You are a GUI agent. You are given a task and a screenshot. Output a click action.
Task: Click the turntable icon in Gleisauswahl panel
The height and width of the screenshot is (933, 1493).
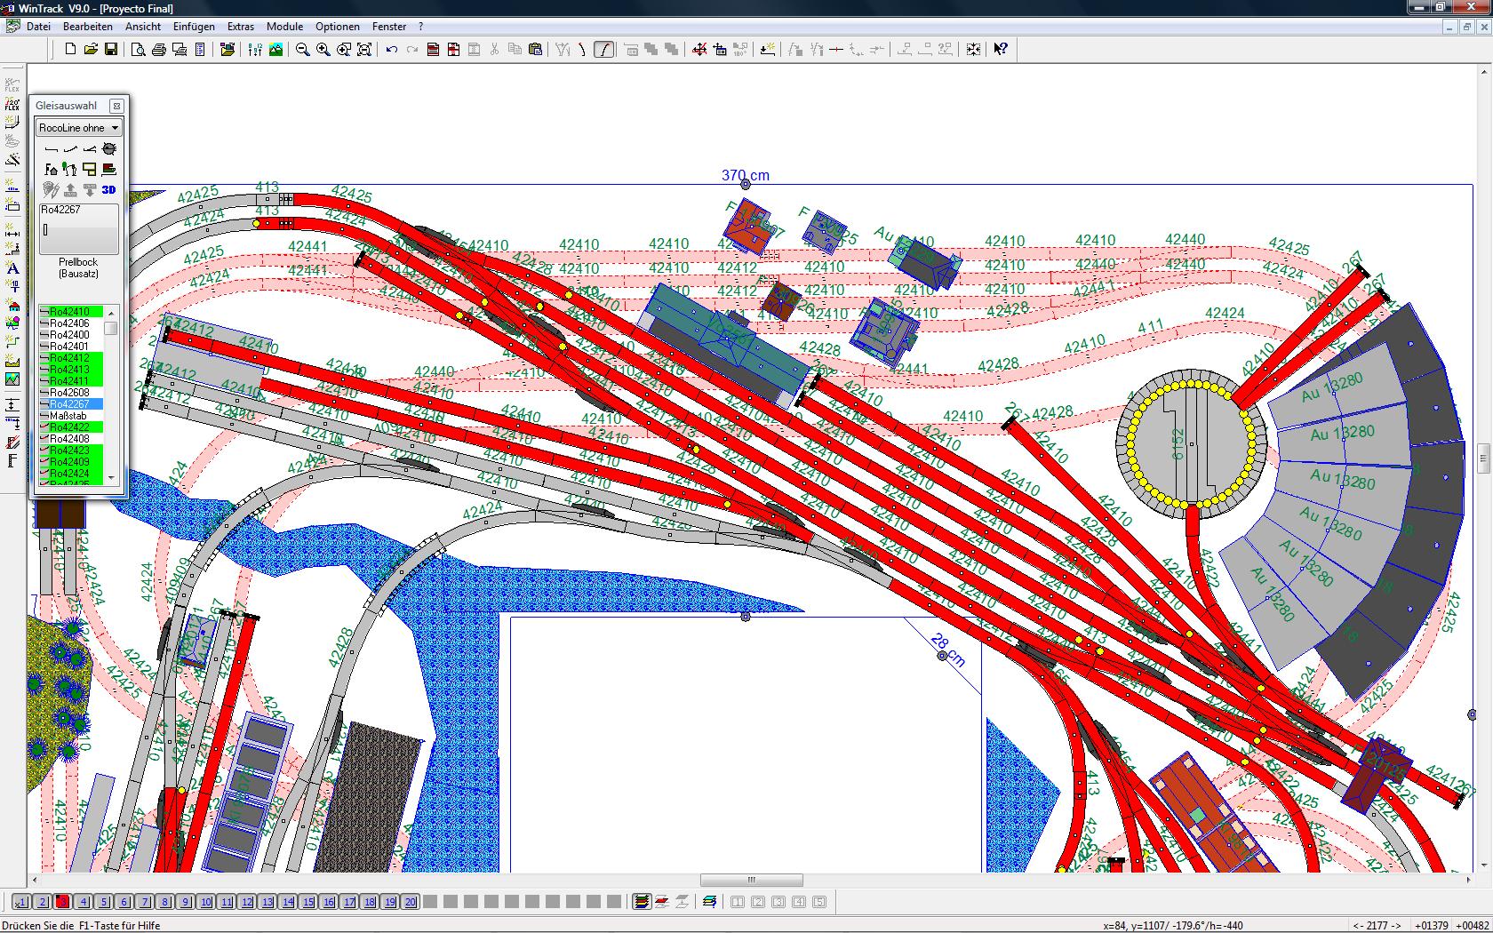point(109,149)
